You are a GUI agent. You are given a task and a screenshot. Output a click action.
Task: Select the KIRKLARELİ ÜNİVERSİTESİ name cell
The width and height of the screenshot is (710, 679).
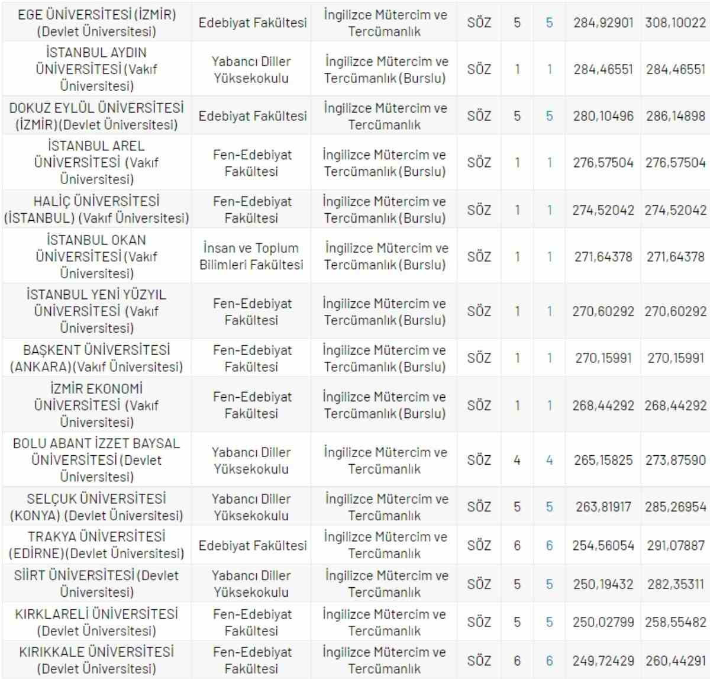(x=96, y=622)
